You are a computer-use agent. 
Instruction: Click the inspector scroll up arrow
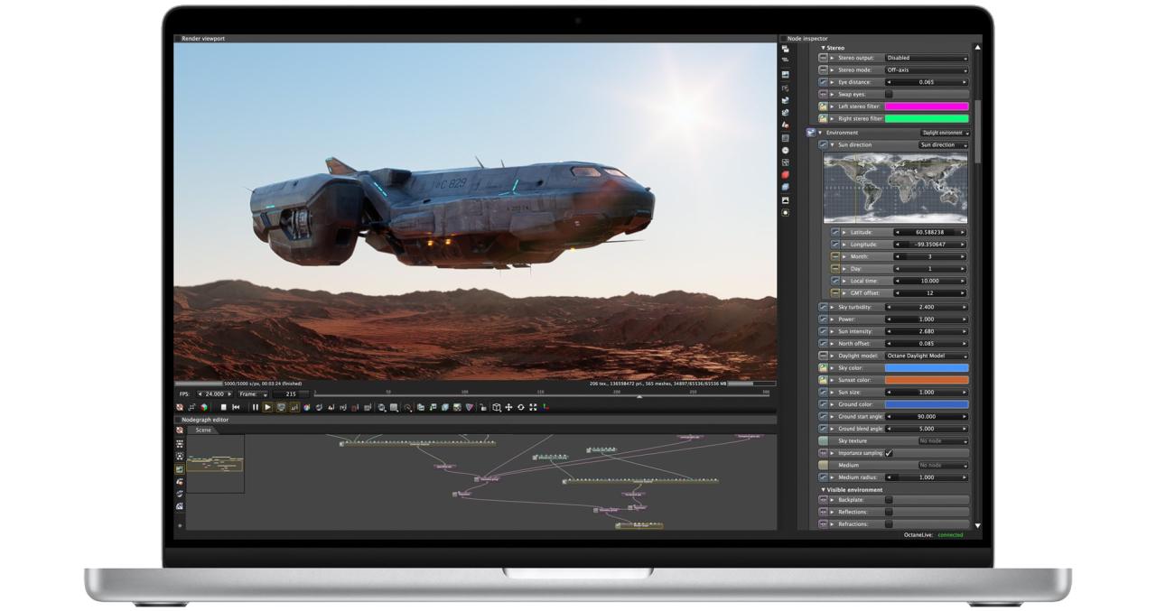click(977, 48)
